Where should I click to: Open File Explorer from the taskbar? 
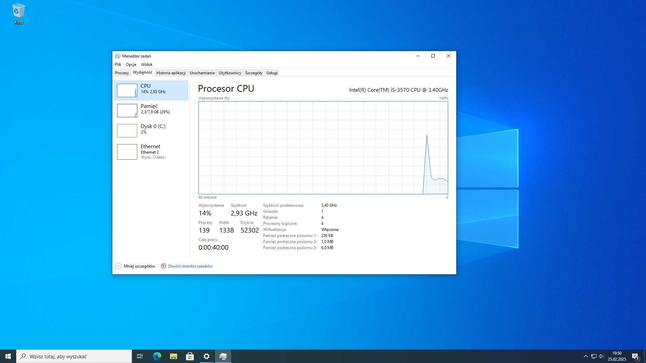(173, 356)
